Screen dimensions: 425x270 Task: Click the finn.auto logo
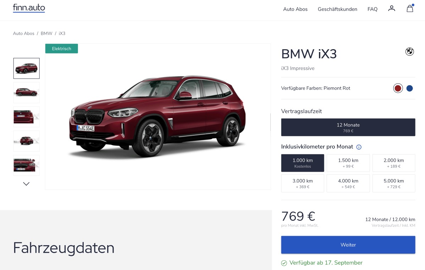(x=29, y=8)
